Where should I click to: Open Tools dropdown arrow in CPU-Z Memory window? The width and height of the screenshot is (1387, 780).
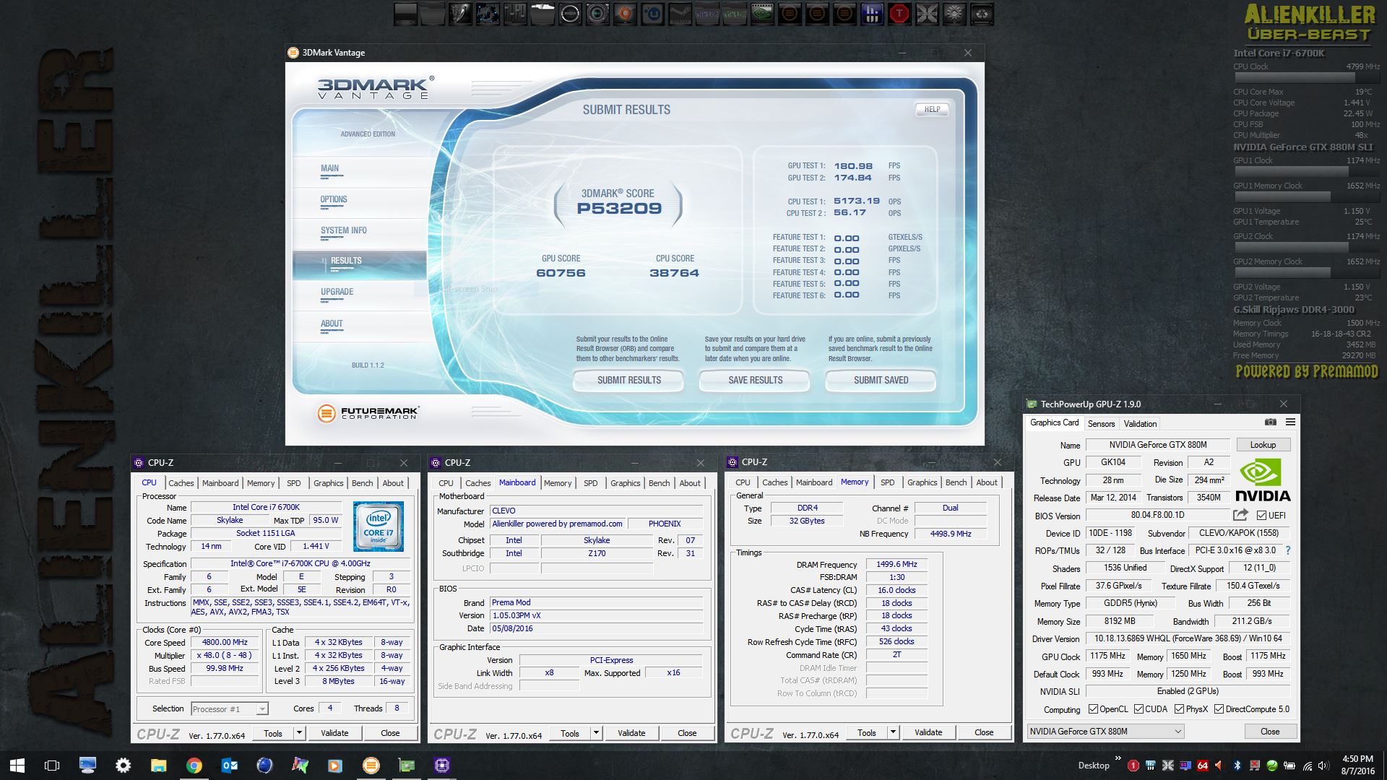(x=893, y=732)
